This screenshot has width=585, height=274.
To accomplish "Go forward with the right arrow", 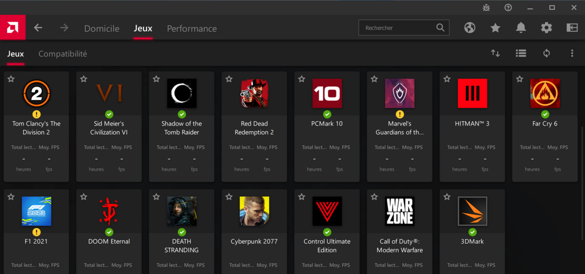I will (64, 28).
